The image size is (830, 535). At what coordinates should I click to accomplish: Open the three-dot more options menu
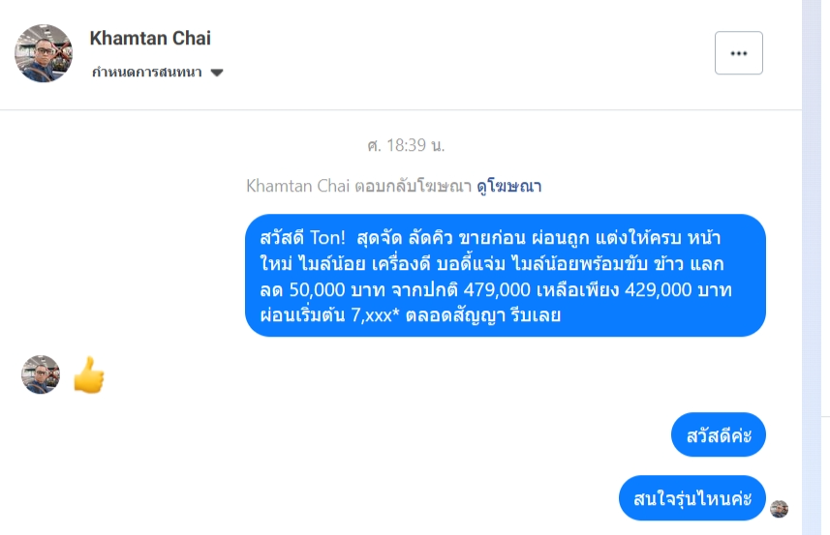tap(738, 53)
